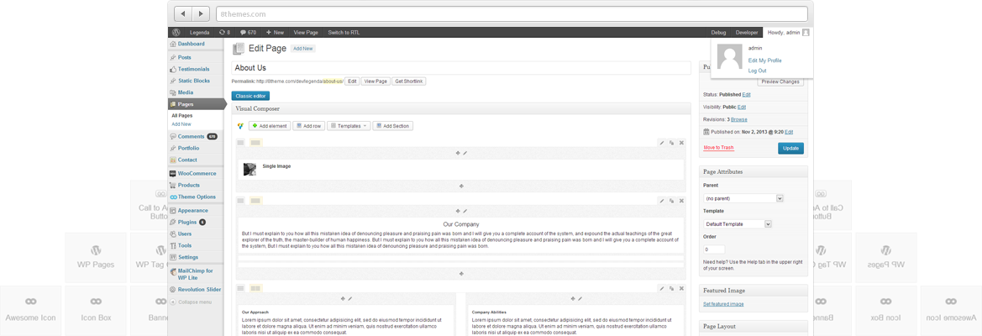Select Theme Options in the sidebar

point(196,197)
